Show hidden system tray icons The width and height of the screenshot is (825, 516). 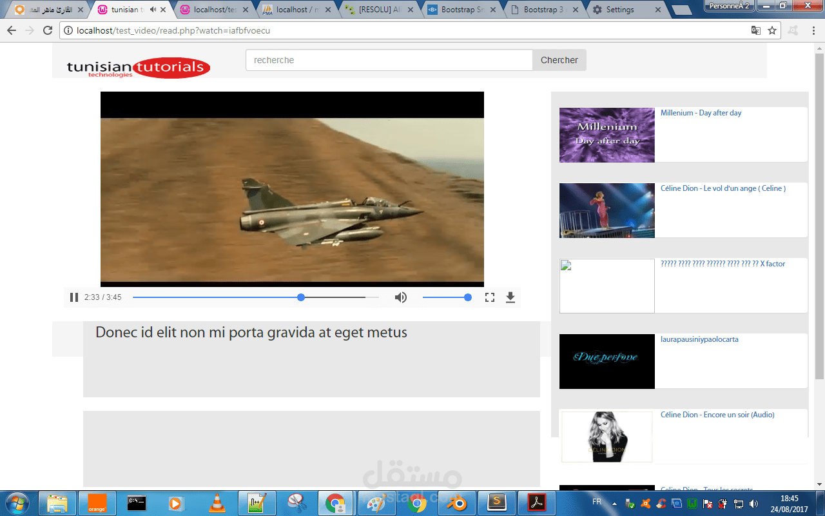[614, 503]
